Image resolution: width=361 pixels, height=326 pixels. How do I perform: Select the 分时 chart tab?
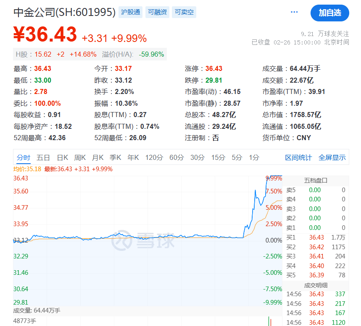[x=24, y=158]
